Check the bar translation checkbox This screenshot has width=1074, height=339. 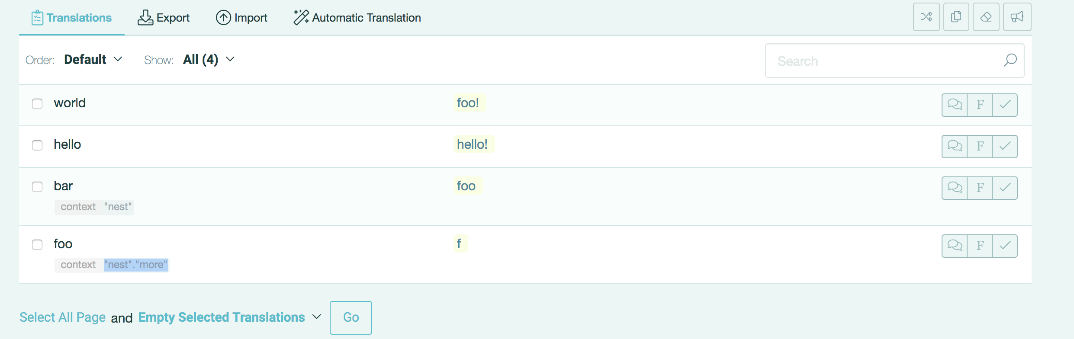click(x=37, y=187)
